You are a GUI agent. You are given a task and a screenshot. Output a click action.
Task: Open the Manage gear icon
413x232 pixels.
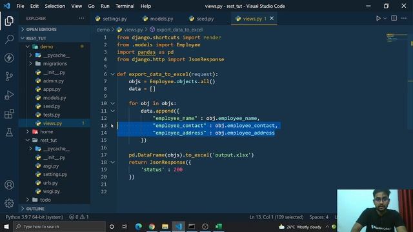pos(9,204)
